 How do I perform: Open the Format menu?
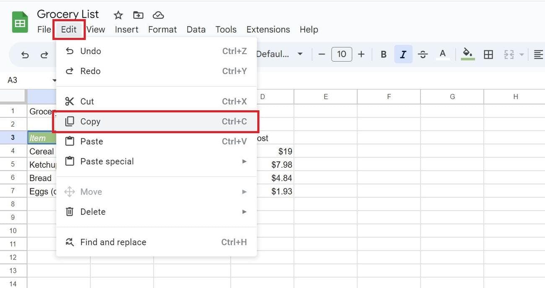[162, 30]
